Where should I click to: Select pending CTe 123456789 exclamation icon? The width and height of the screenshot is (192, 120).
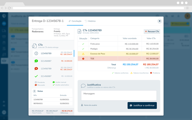coord(36,53)
